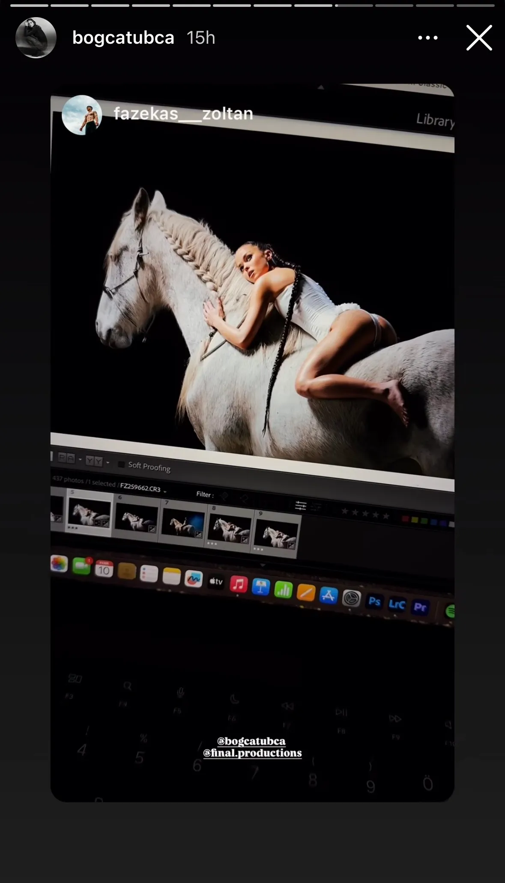
Task: Filter by the first rating star
Action: [345, 511]
